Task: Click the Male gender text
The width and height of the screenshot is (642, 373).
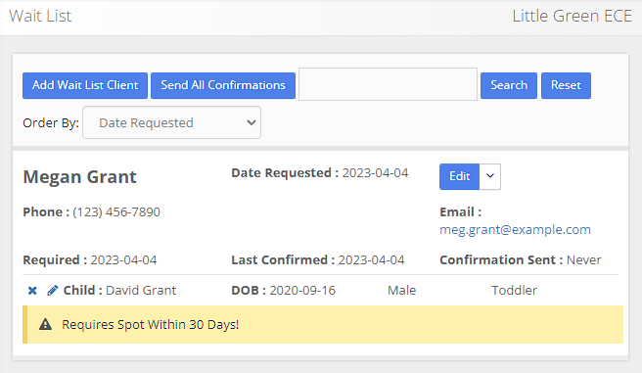Action: [x=401, y=291]
